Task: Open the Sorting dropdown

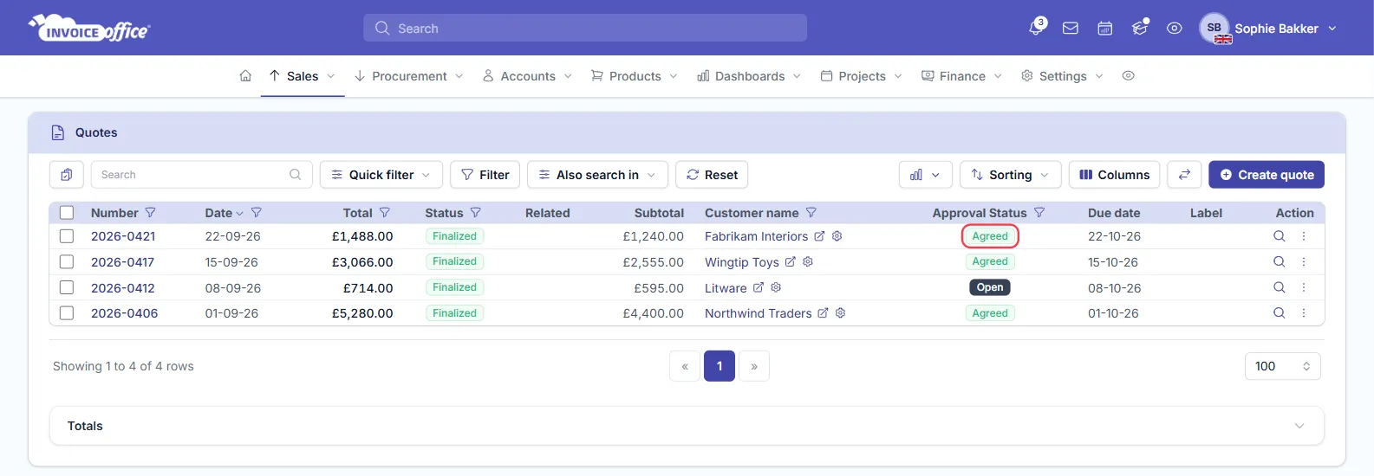Action: pos(1011,175)
